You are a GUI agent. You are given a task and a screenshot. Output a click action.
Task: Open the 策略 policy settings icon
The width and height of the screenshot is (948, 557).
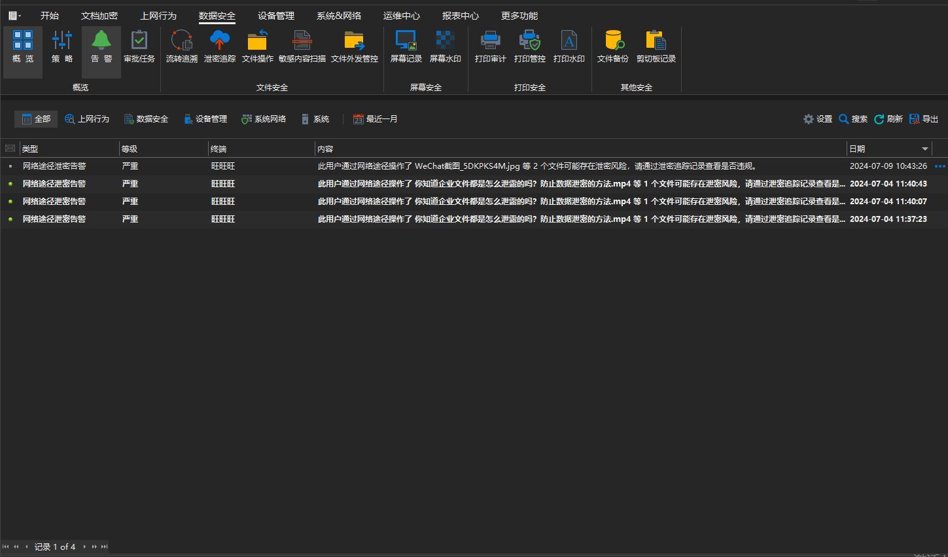coord(62,46)
